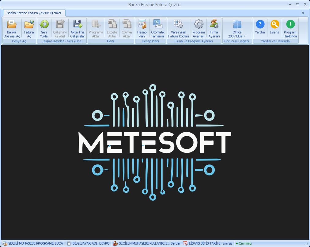Select Banka Eczane Fatura Çevirici İşlemler tab
Image resolution: width=310 pixels, height=247 pixels.
pos(34,13)
